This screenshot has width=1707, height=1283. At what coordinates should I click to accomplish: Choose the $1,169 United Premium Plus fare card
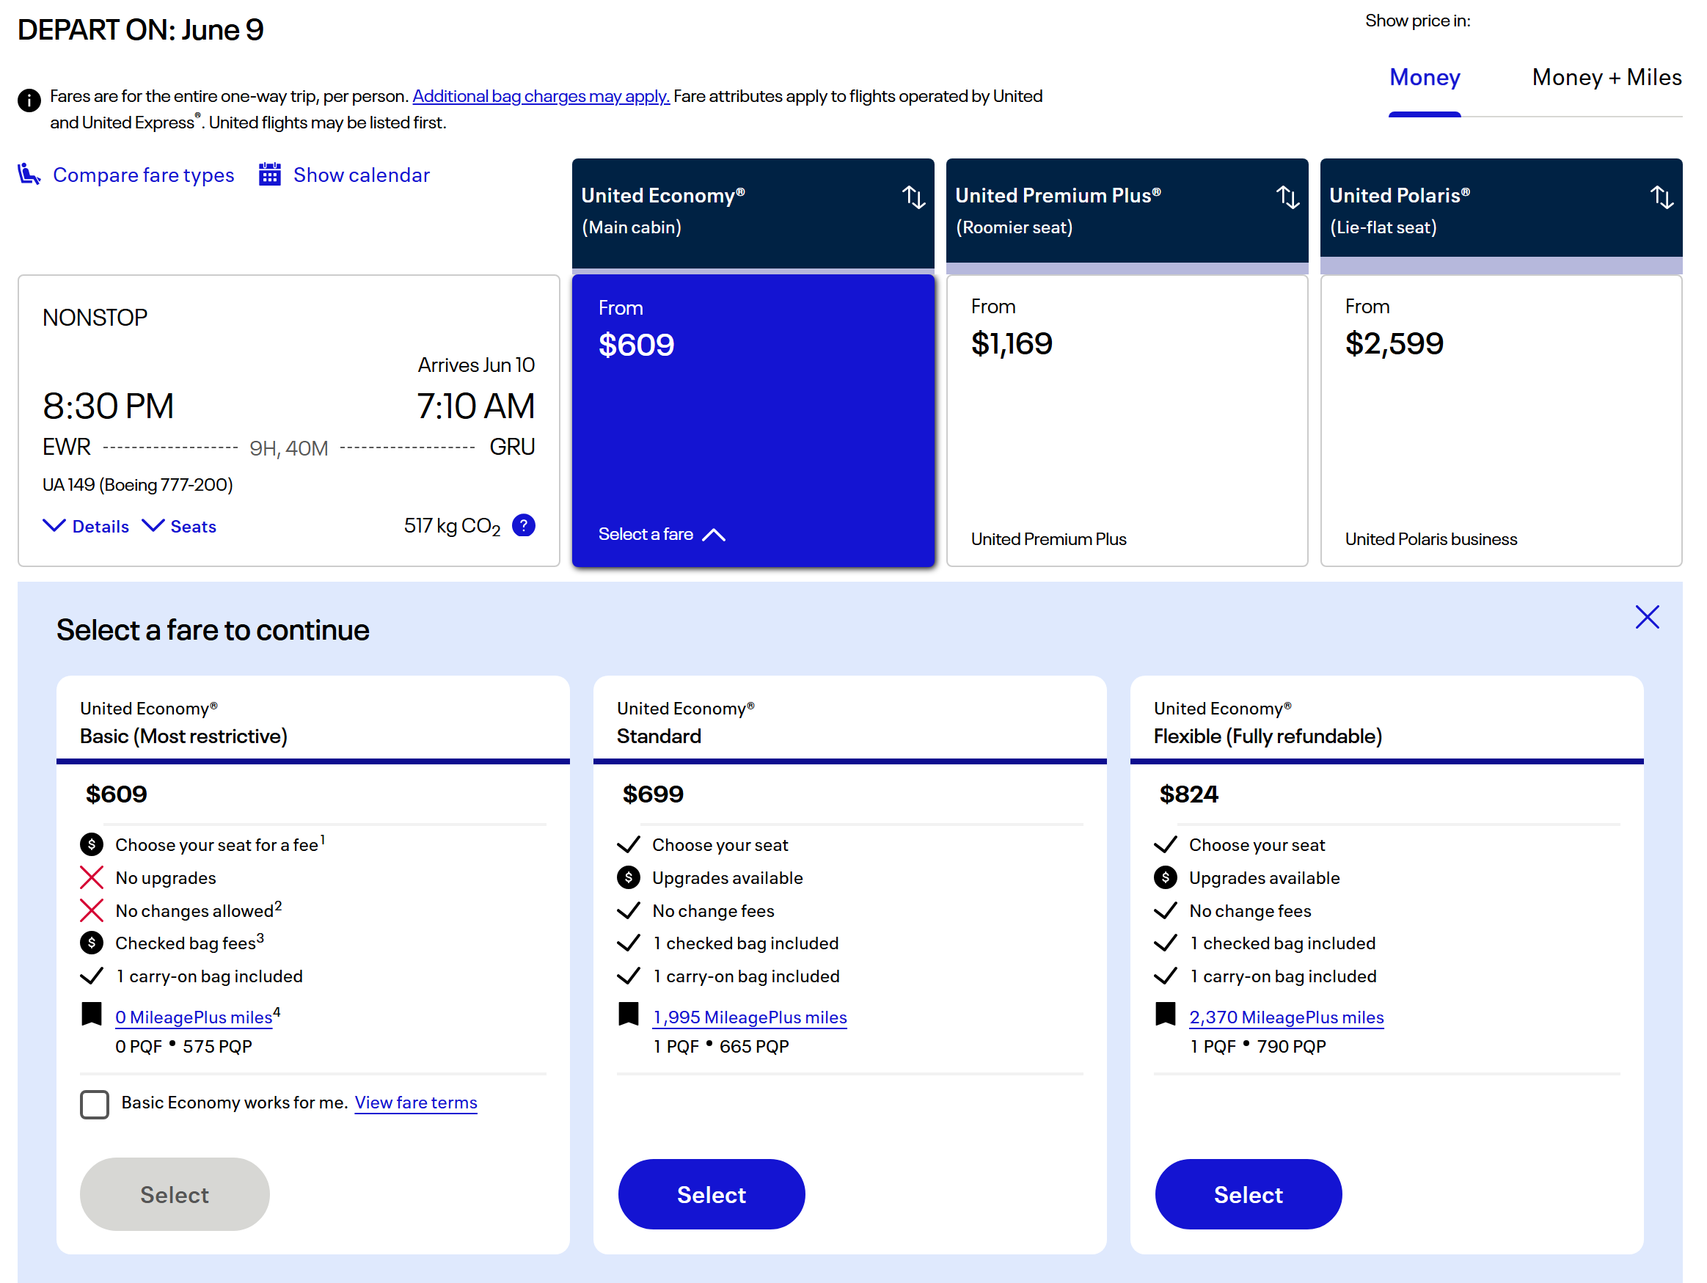click(1126, 420)
